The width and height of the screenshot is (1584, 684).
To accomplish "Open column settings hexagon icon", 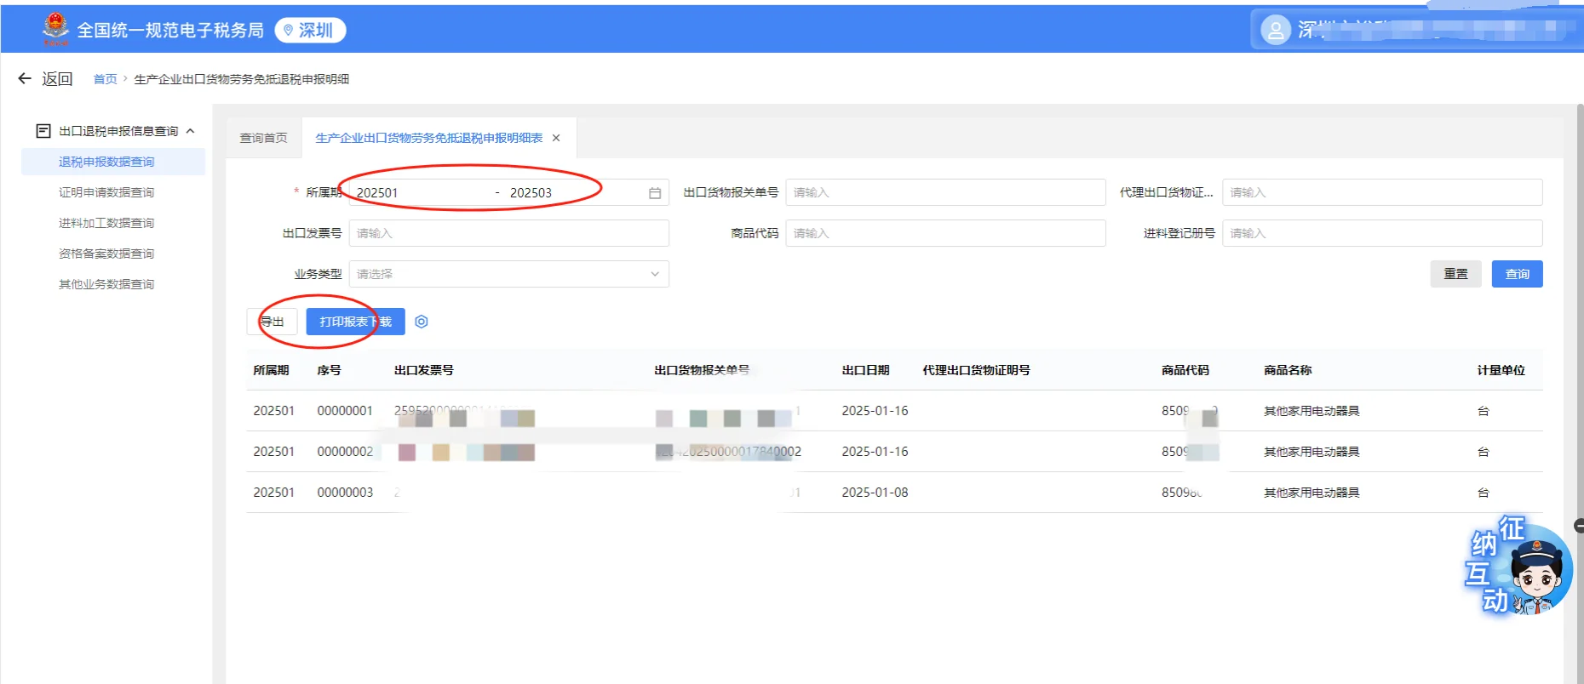I will click(x=422, y=322).
